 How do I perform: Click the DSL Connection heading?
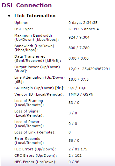tap(27, 5)
